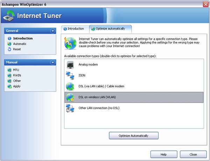The width and height of the screenshot is (210, 161).
Task: Collapse the General panel arrow
Action: pos(52,31)
